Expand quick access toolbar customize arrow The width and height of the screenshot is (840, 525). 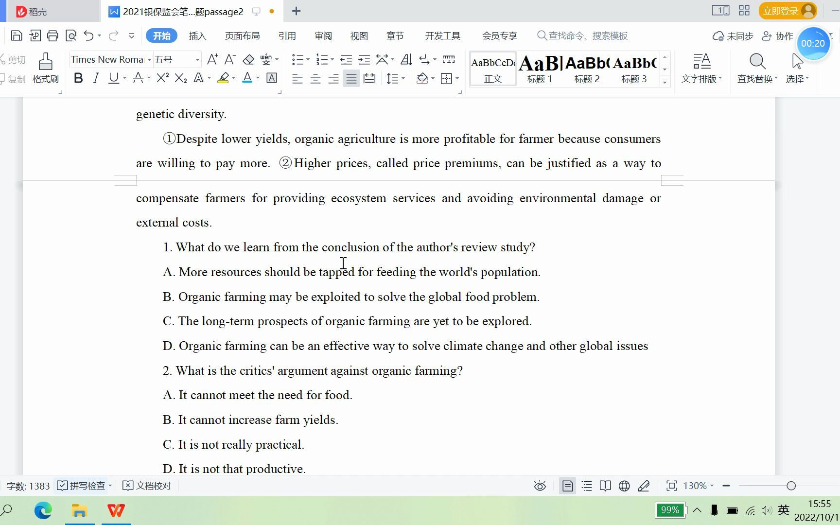click(x=131, y=35)
